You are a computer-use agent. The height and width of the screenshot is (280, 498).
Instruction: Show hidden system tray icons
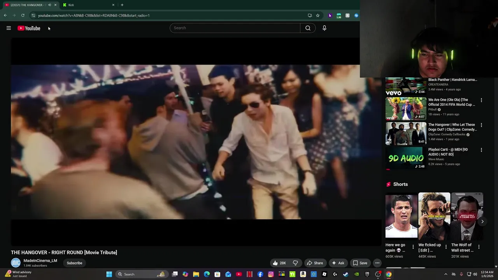pos(446,274)
